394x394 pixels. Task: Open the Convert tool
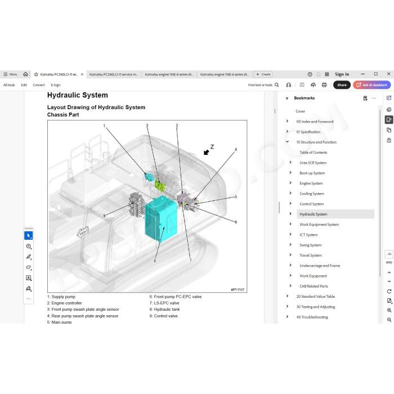39,85
